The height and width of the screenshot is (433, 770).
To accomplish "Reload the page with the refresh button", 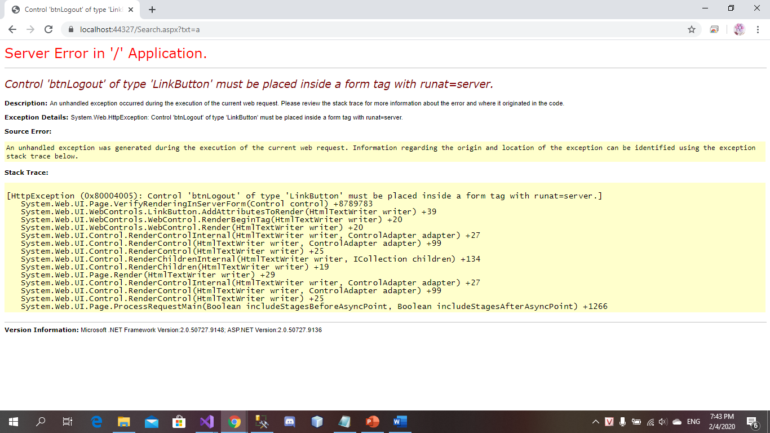I will tap(48, 29).
